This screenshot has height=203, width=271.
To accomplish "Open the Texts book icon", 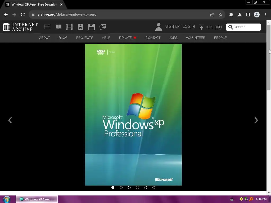I will click(x=58, y=27).
